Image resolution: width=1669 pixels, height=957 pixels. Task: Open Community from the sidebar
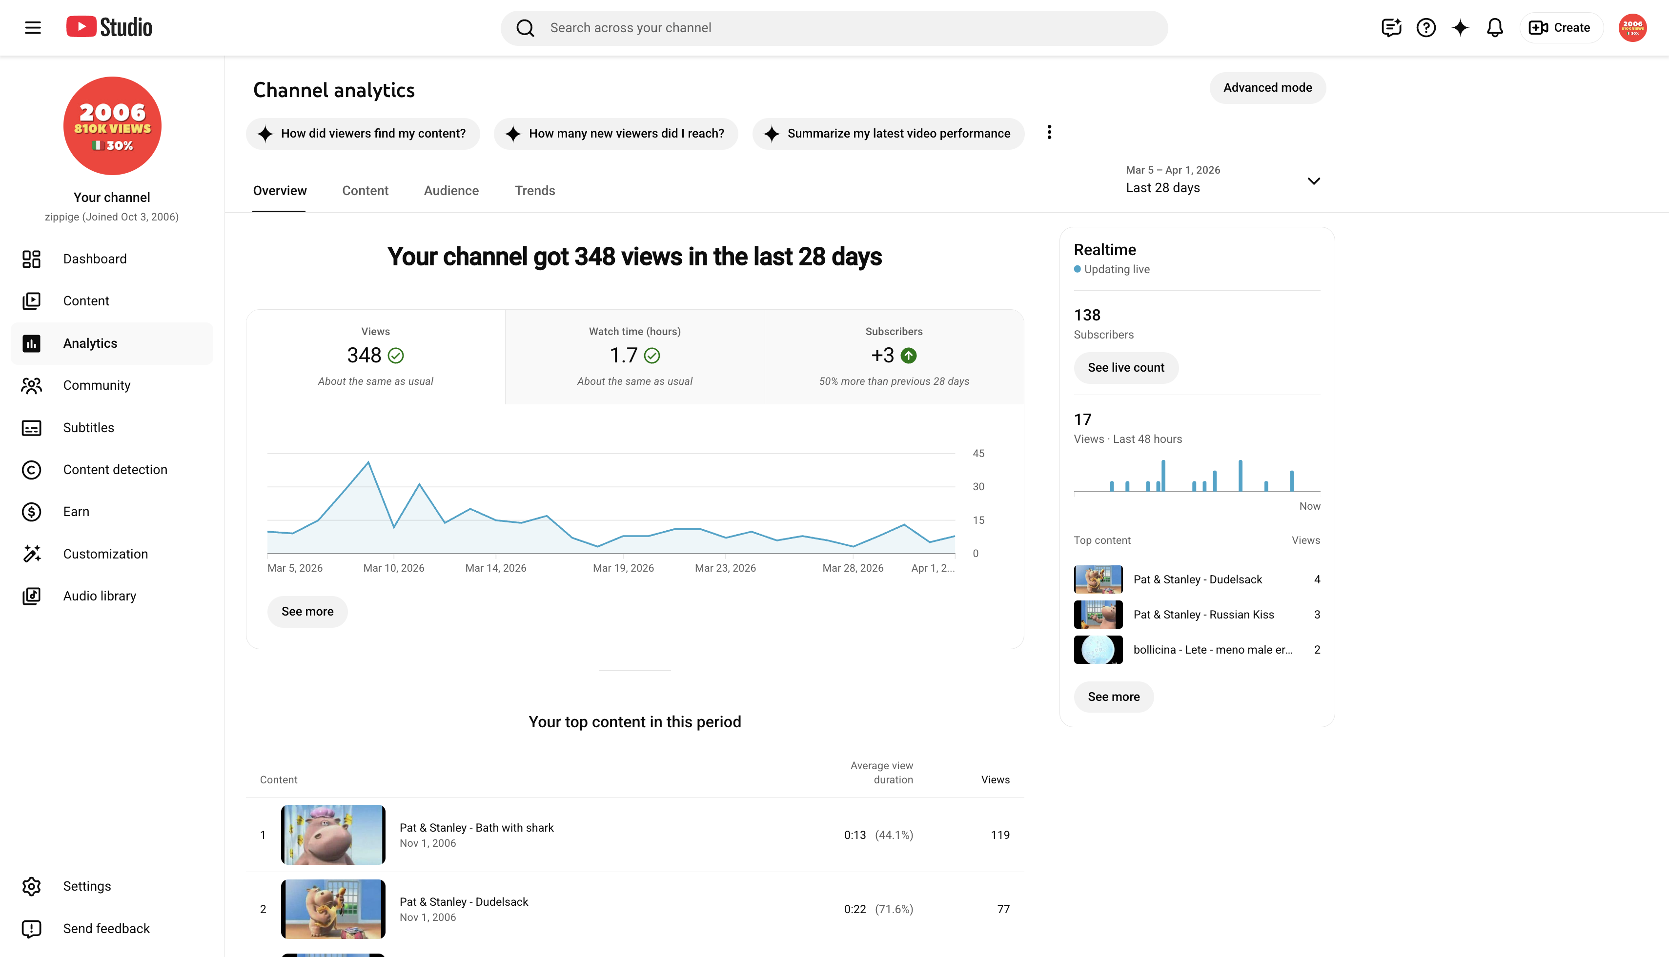coord(112,385)
